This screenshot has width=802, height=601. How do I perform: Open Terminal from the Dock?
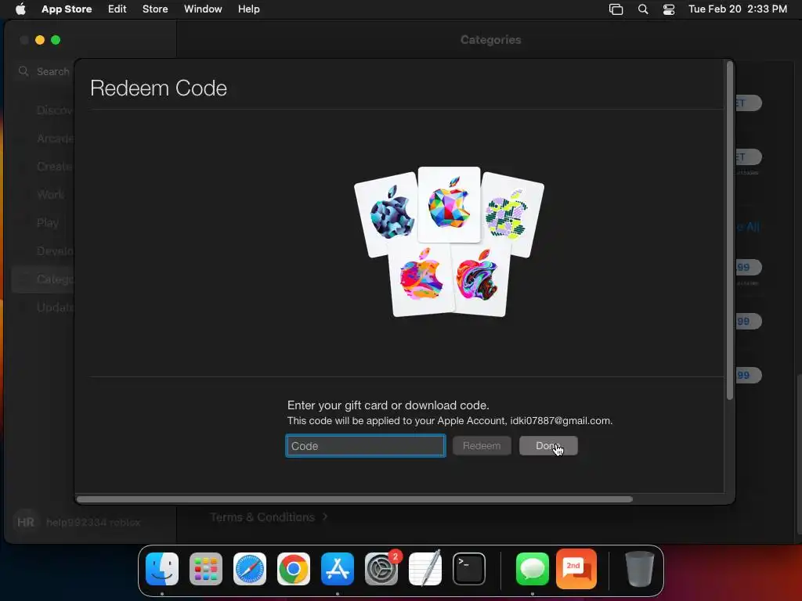469,569
